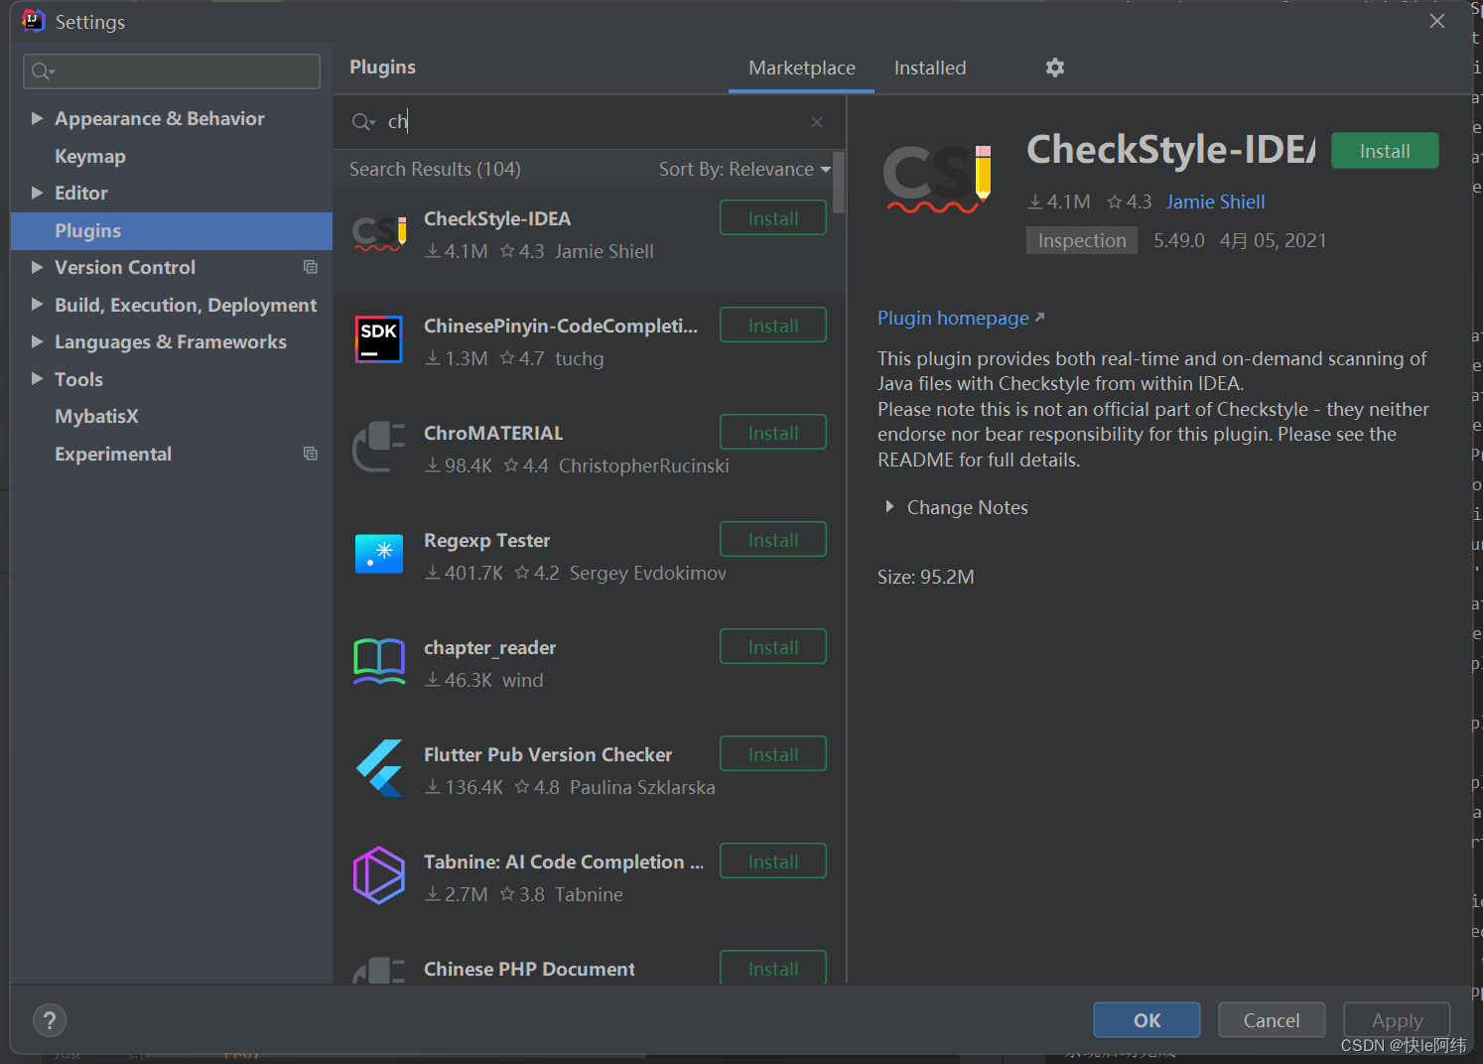Viewport: 1483px width, 1064px height.
Task: Install Flutter Pub Version Checker
Action: pos(773,754)
